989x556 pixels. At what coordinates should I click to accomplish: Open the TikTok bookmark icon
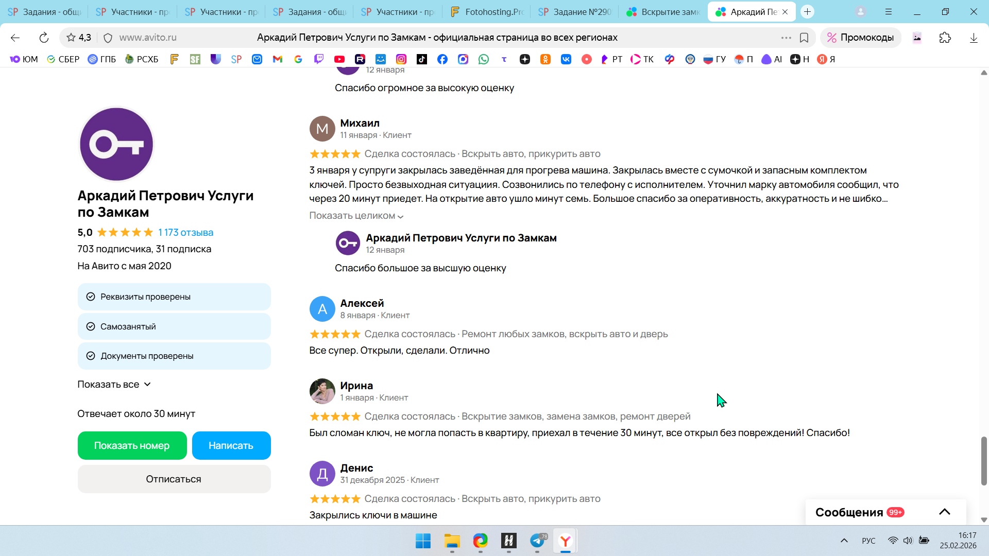pyautogui.click(x=422, y=59)
